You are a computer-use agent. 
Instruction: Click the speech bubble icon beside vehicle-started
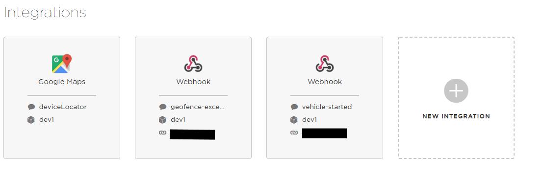[294, 107]
